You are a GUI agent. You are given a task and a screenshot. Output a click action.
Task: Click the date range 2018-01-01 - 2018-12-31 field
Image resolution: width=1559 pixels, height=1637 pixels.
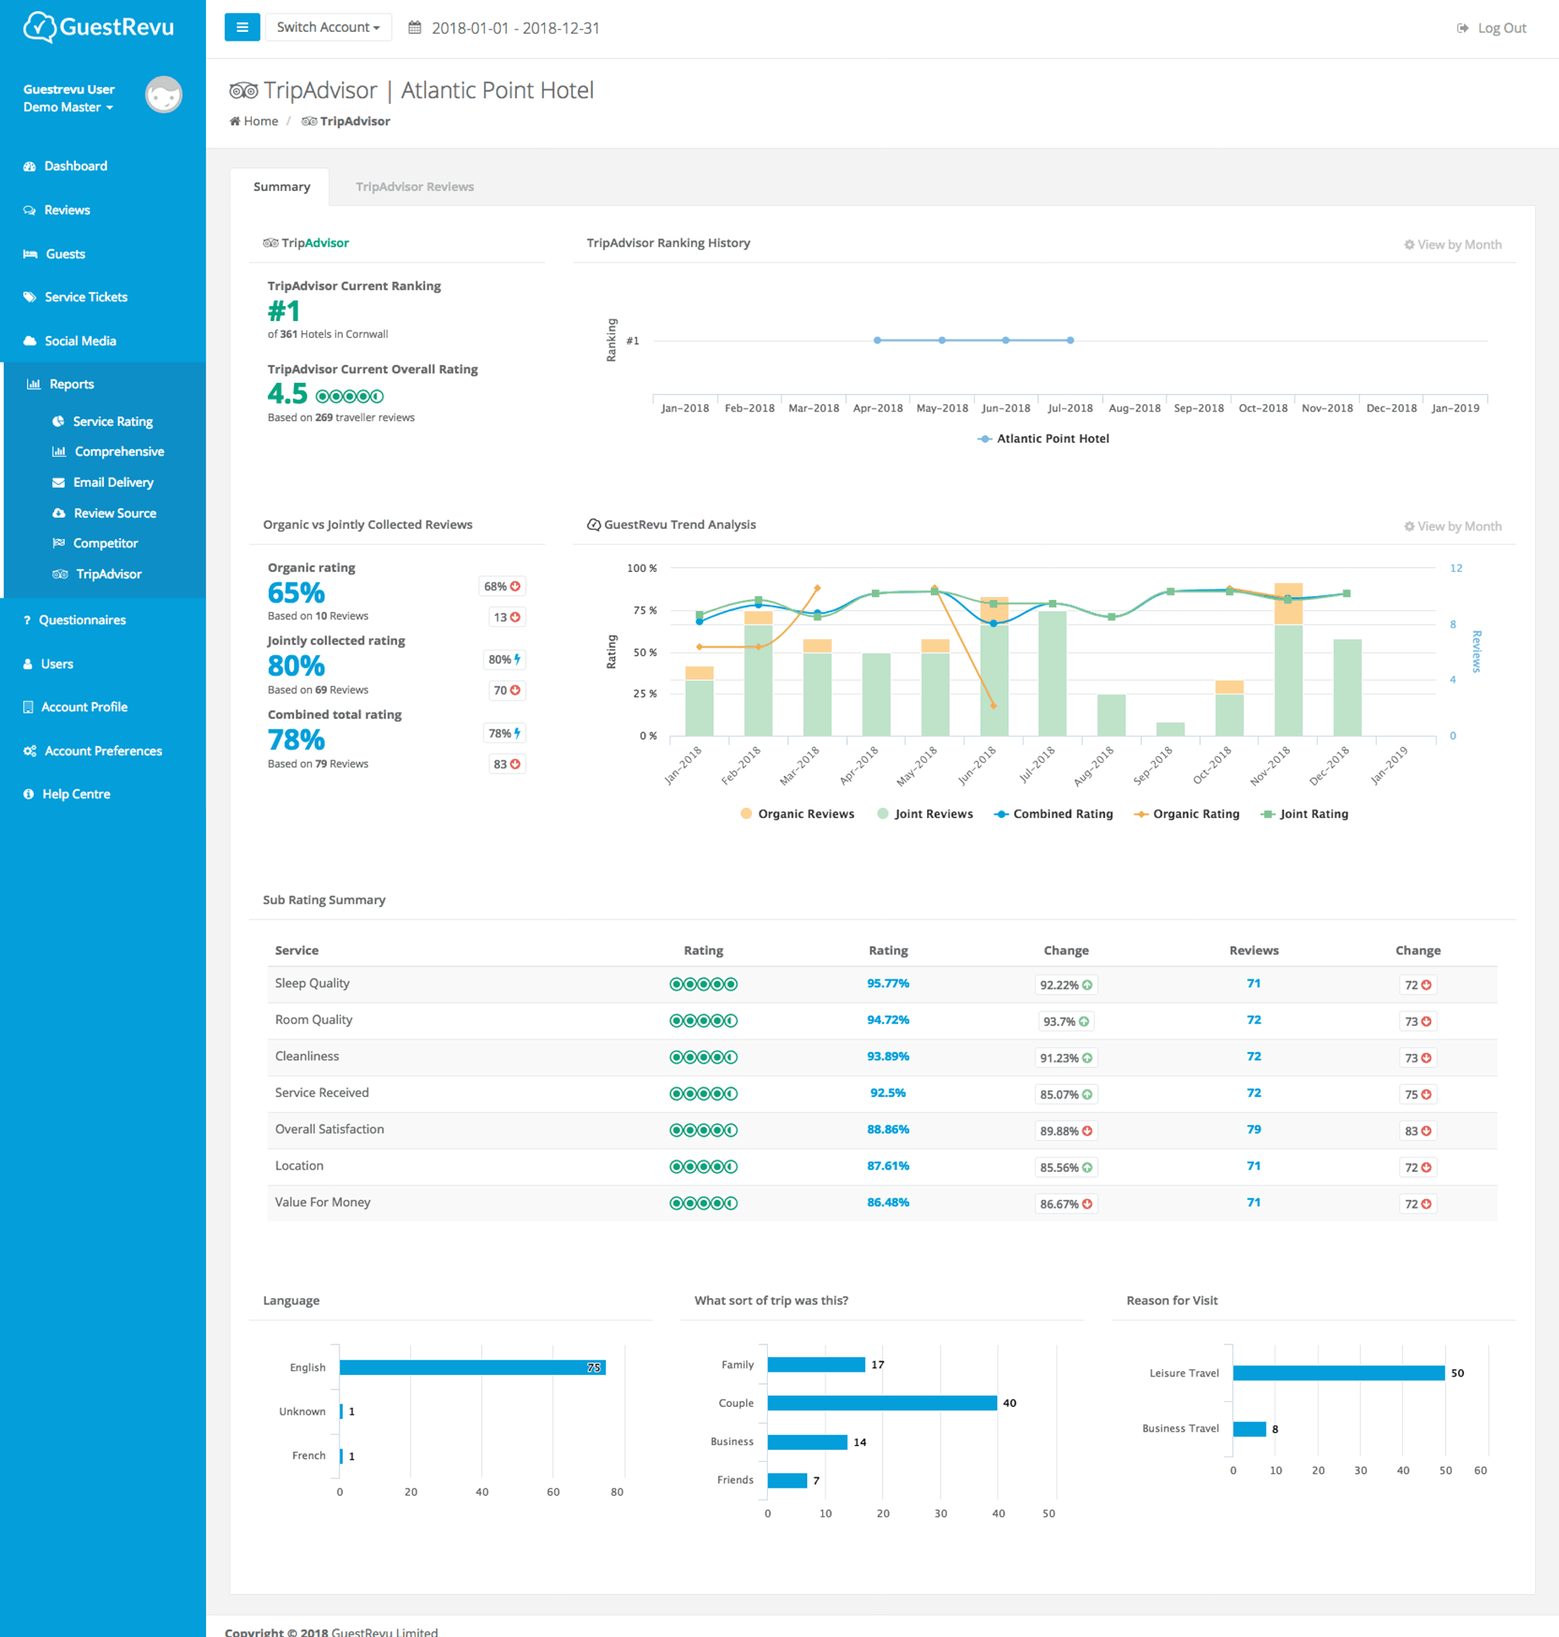[x=515, y=28]
